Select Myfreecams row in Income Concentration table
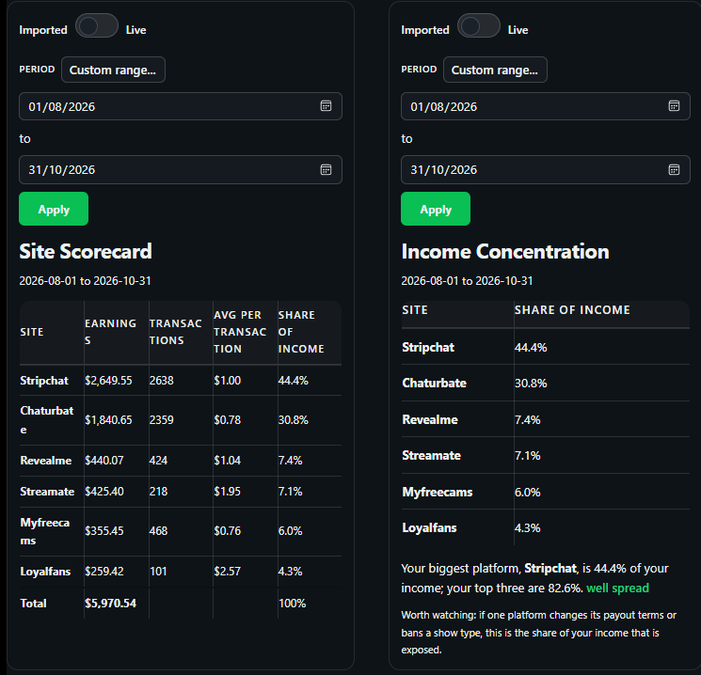This screenshot has width=701, height=675. click(x=546, y=492)
